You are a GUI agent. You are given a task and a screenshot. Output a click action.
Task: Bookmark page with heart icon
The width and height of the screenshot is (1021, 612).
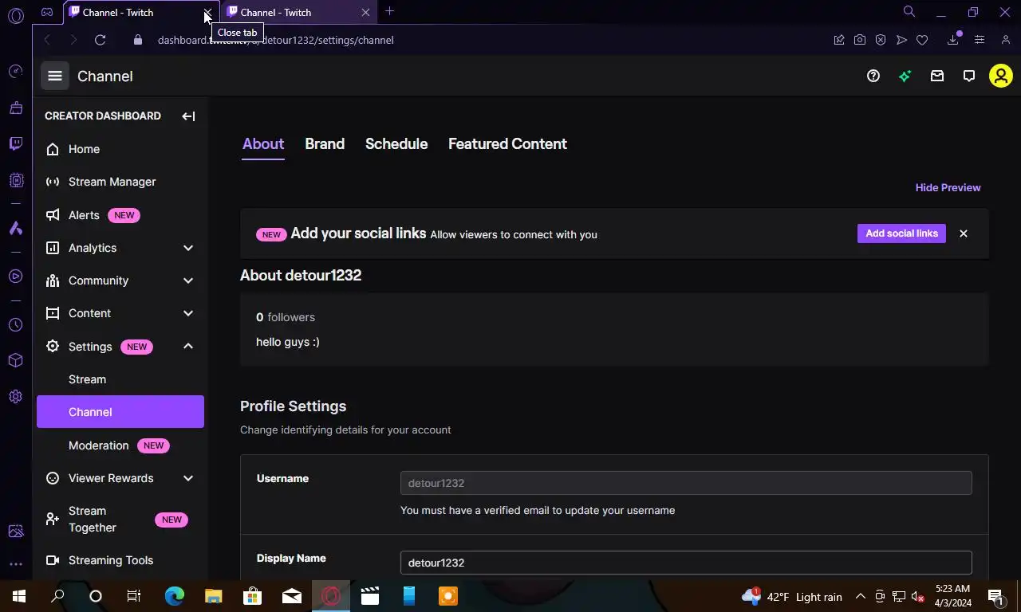(x=922, y=40)
